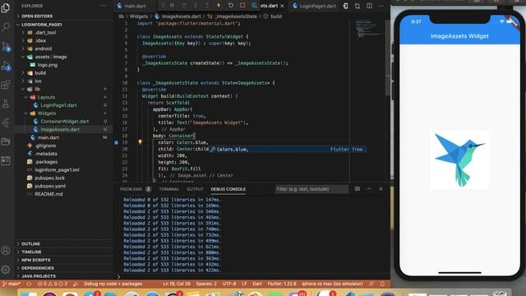Click the open changes icon in editor toolbar

[358, 6]
